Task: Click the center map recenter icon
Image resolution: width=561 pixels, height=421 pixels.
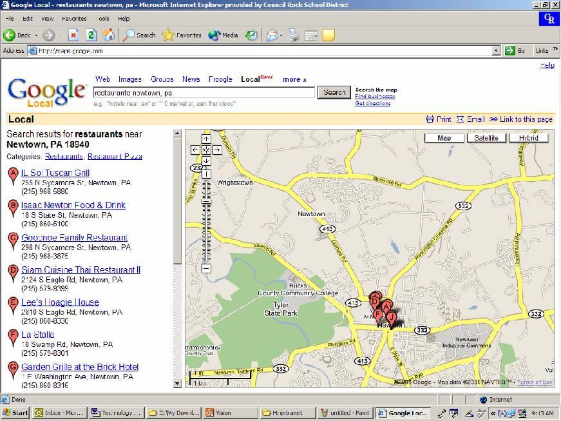Action: click(x=206, y=150)
